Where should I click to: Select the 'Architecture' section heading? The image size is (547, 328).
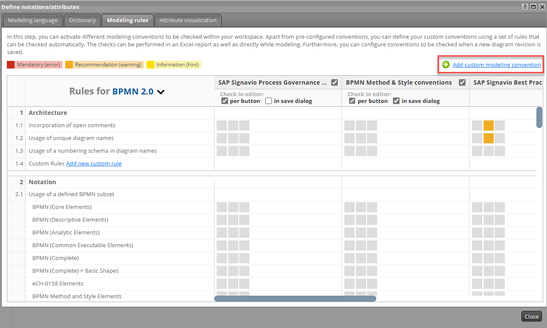click(x=48, y=113)
